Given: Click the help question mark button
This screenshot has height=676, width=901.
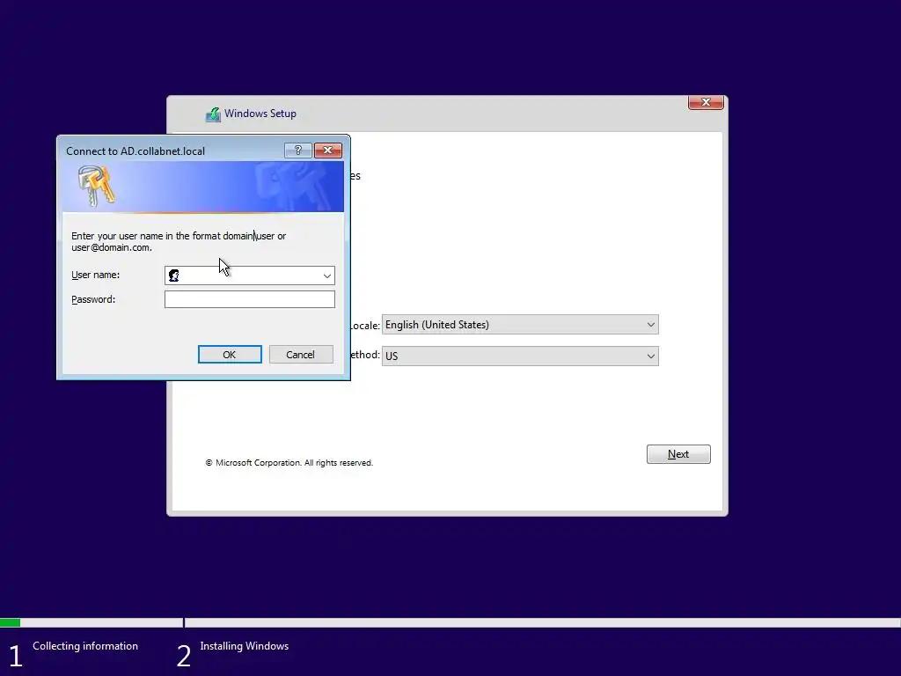Looking at the screenshot, I should pyautogui.click(x=297, y=150).
